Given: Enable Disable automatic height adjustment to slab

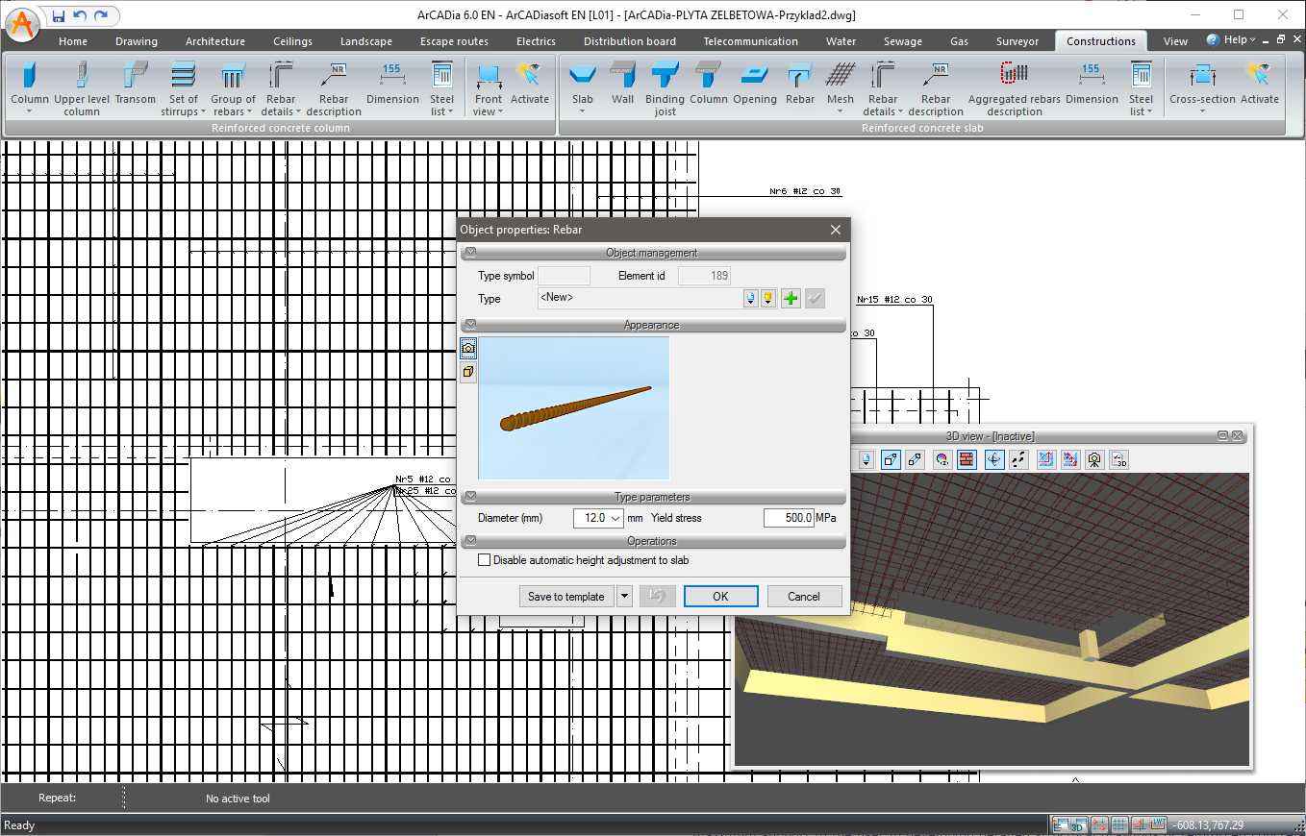Looking at the screenshot, I should (485, 560).
